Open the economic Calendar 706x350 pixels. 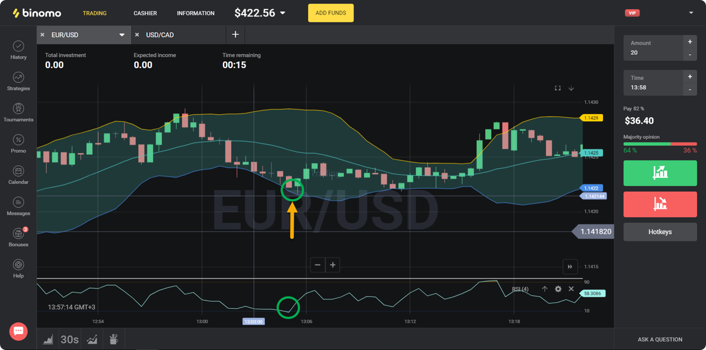[x=18, y=175]
